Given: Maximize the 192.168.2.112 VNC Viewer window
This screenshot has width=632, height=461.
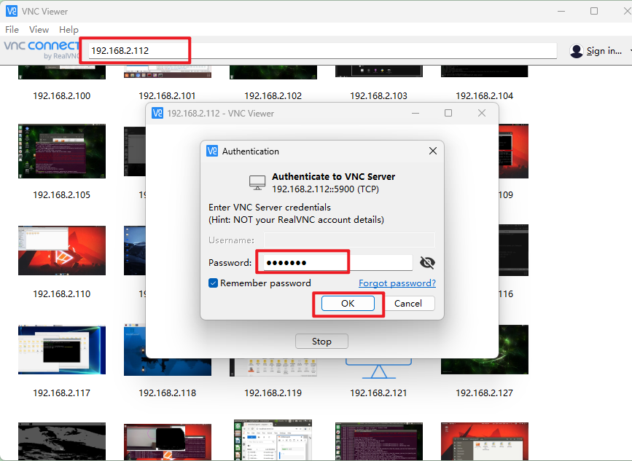Looking at the screenshot, I should (x=448, y=113).
